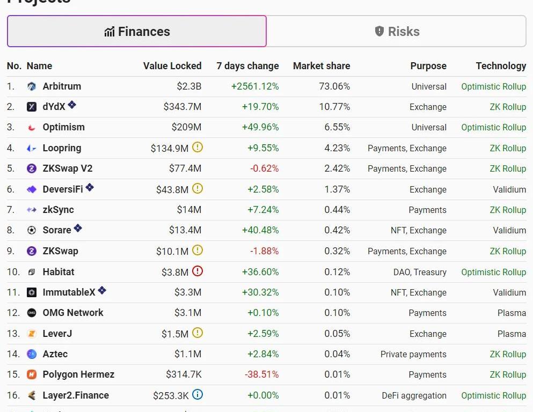Open the ZKSwap V2 project row
This screenshot has height=412, width=533.
67,168
